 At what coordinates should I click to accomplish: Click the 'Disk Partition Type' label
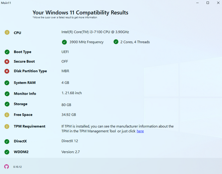(30, 71)
